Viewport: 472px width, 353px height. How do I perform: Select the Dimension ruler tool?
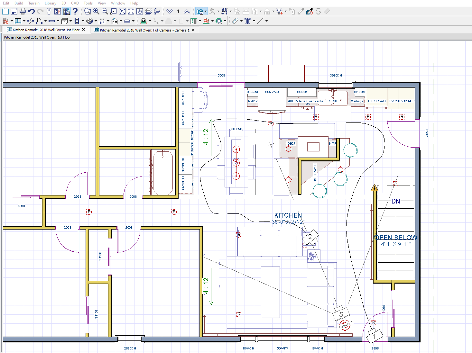235,21
